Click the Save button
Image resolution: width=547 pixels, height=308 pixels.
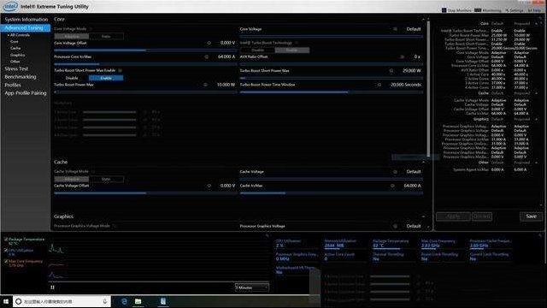click(531, 216)
